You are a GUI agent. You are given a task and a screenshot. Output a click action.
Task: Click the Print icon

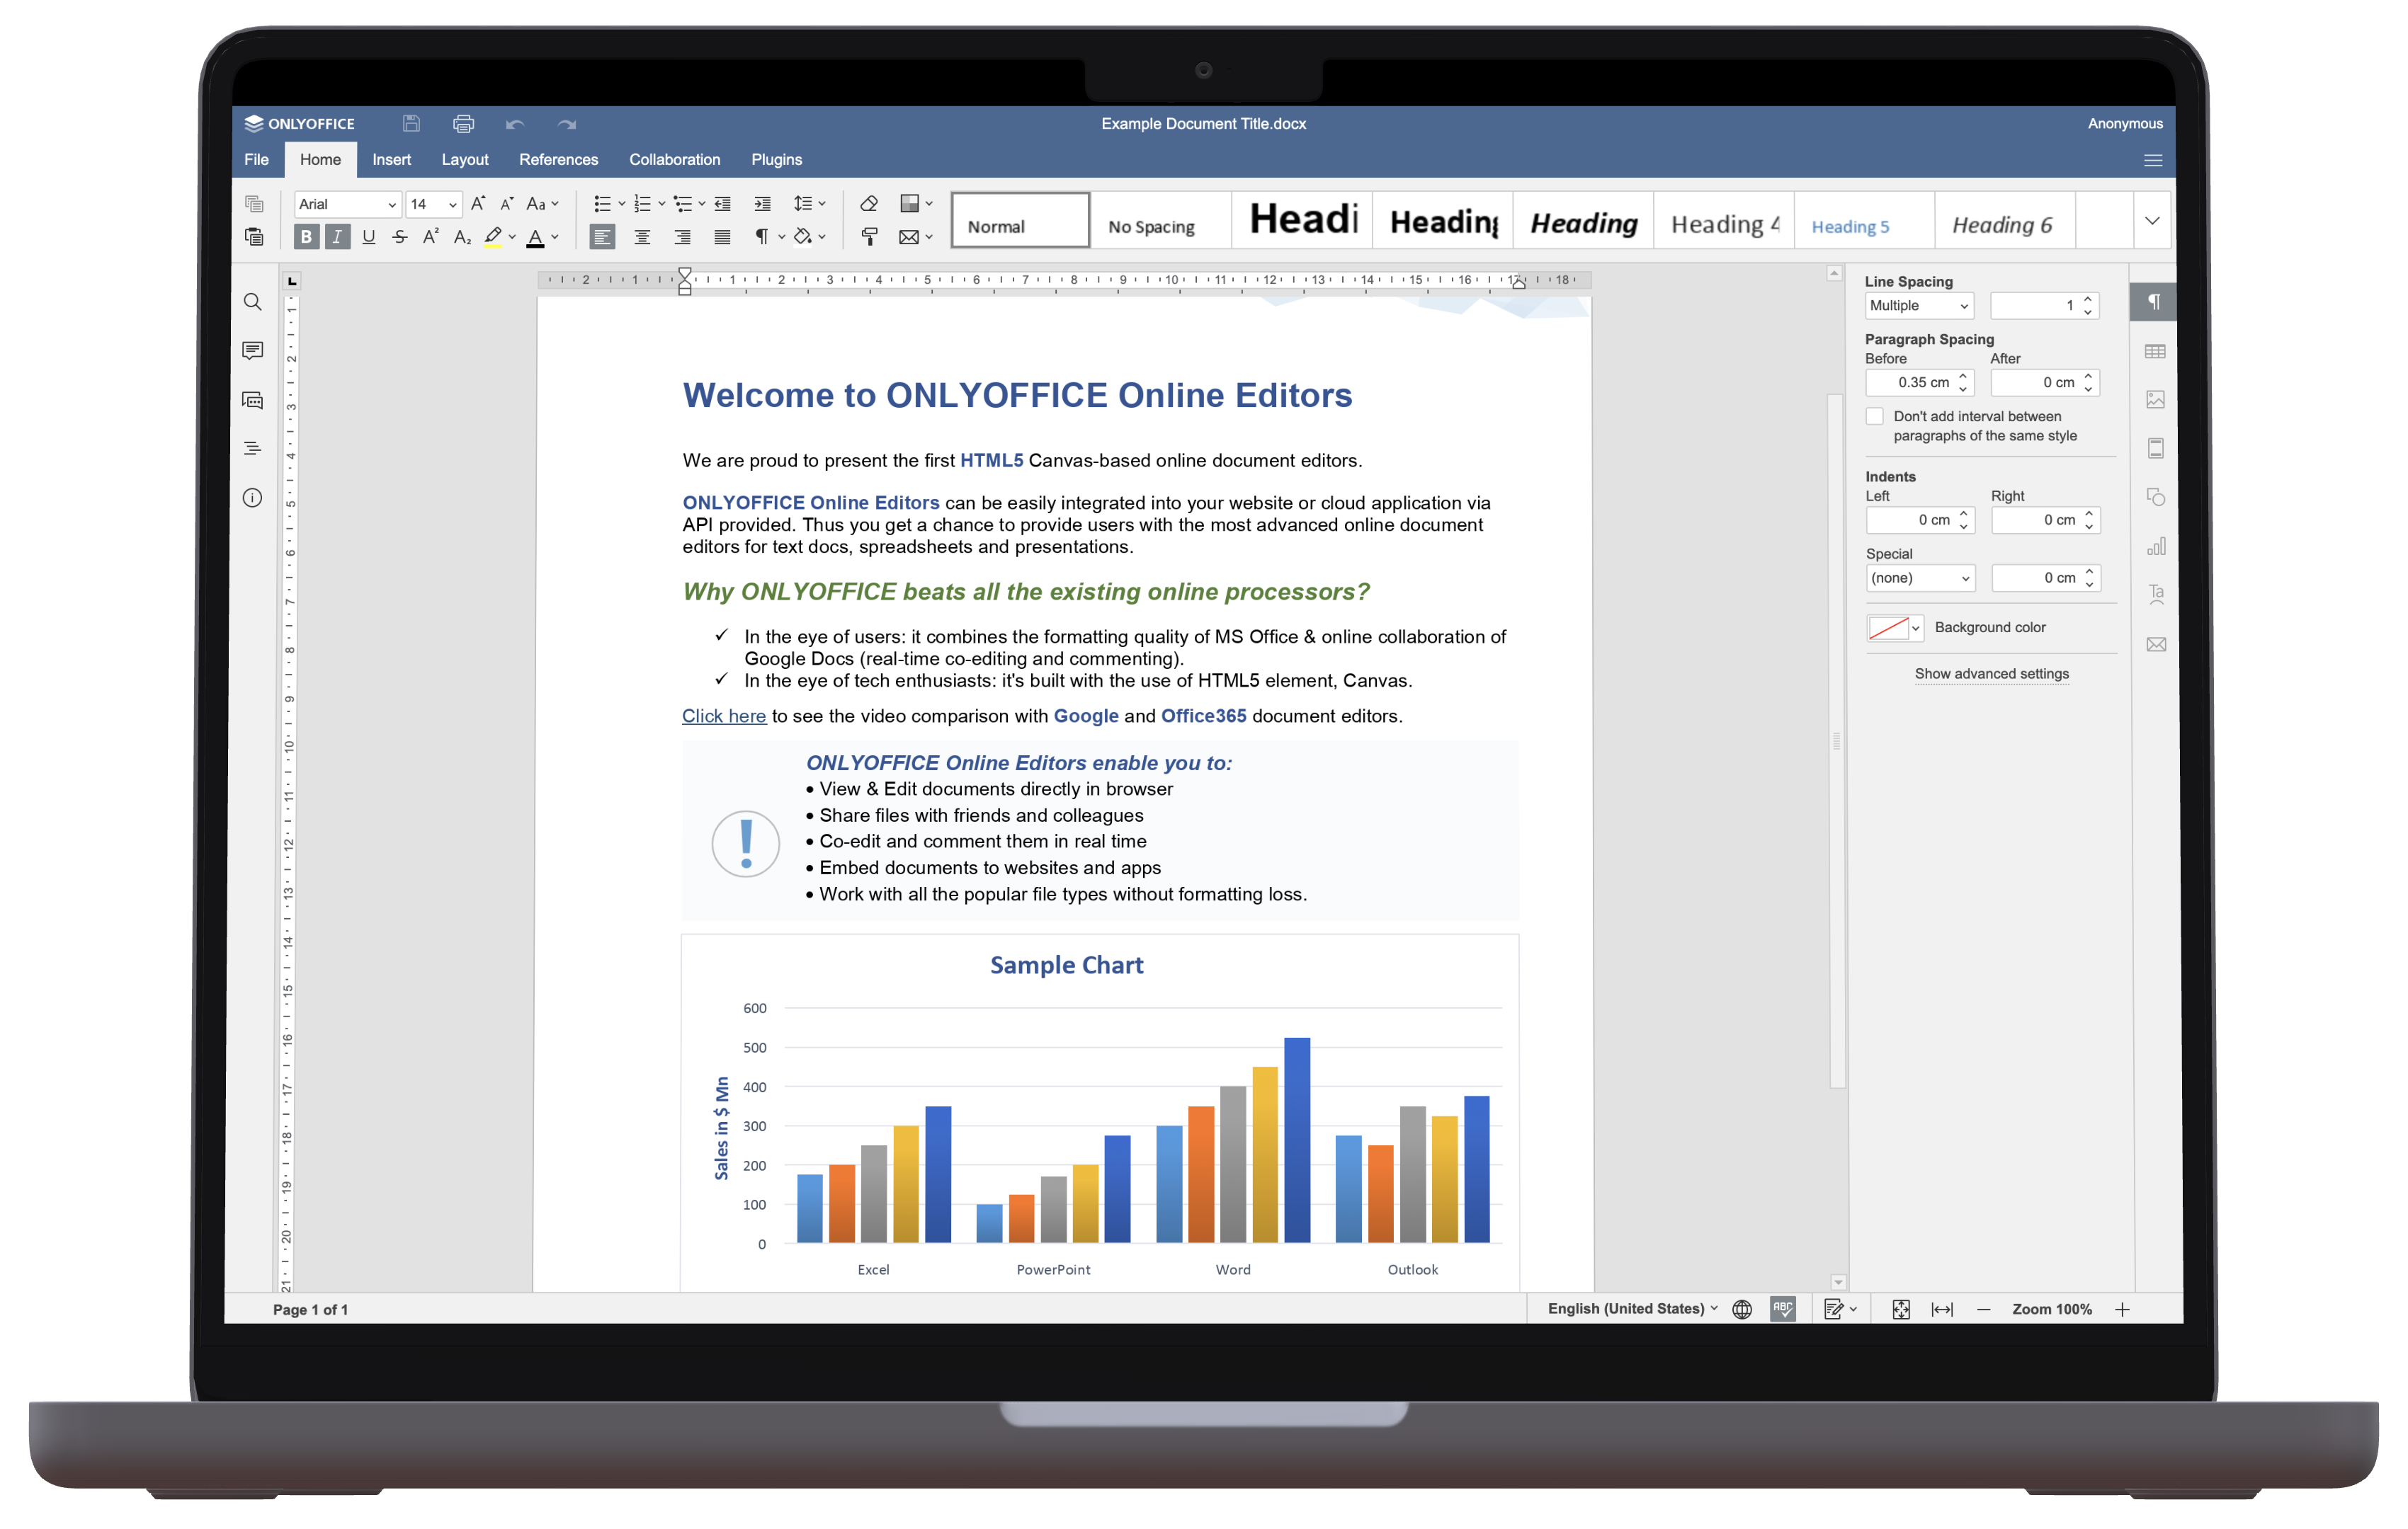point(463,123)
